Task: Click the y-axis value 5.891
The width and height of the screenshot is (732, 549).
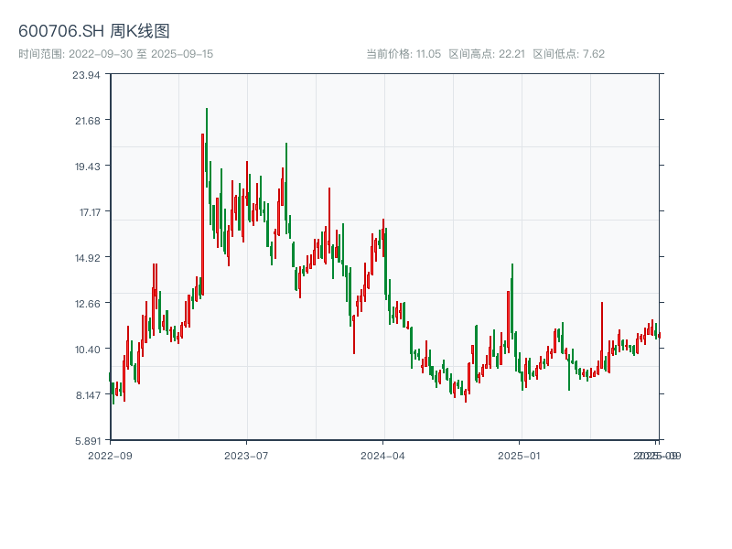Action: pyautogui.click(x=88, y=441)
